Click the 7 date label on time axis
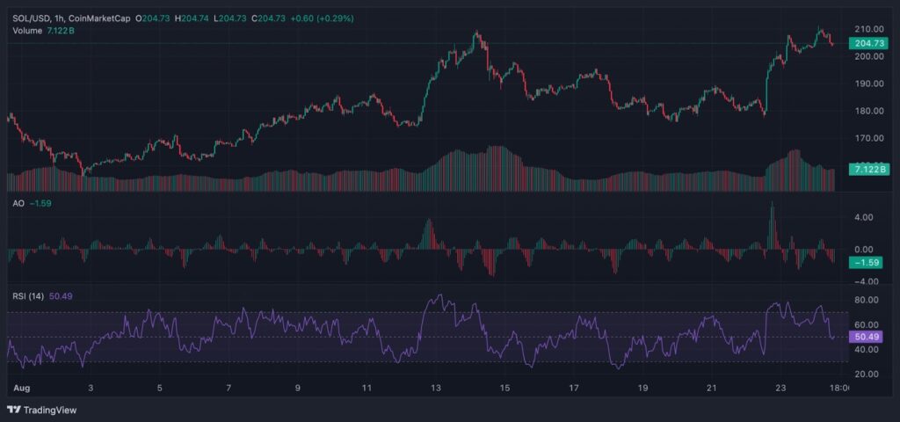Screen dimensions: 900x422 pos(229,388)
